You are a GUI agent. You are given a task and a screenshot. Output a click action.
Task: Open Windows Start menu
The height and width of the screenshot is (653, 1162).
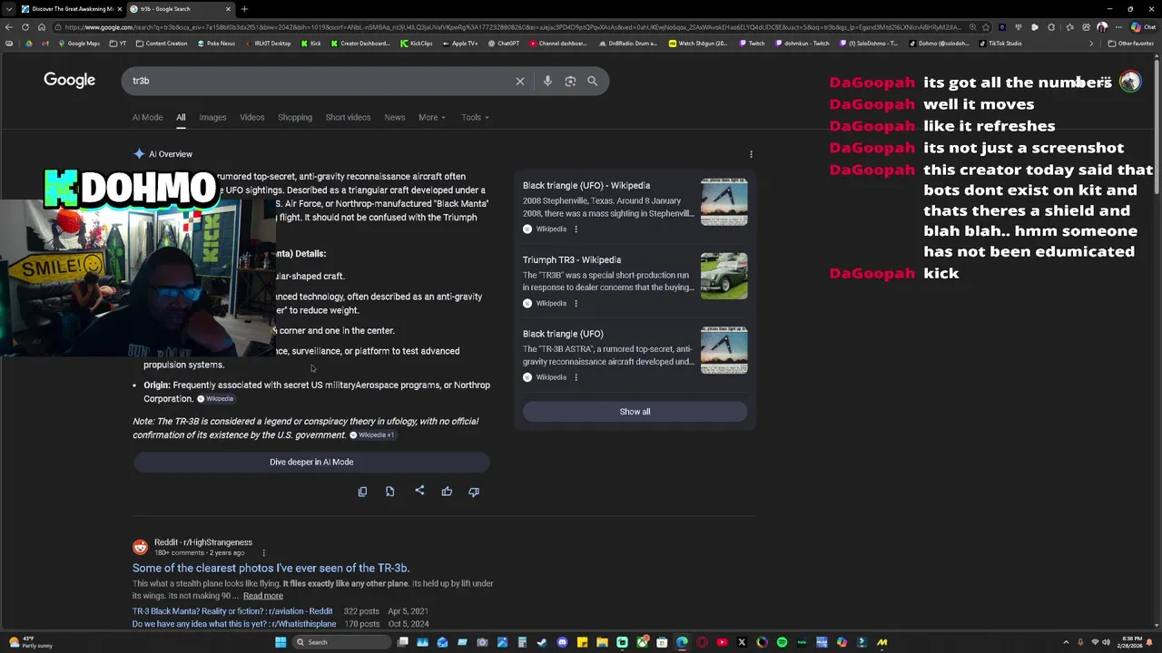pos(281,642)
